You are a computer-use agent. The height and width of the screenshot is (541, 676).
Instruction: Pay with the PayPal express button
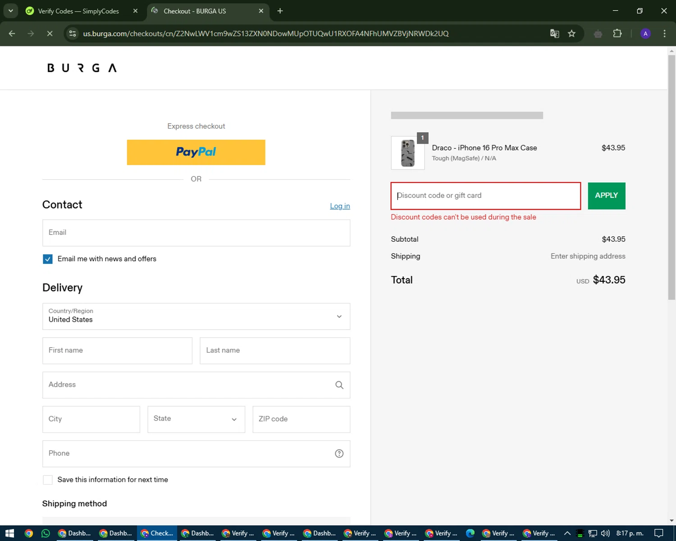[x=196, y=152]
